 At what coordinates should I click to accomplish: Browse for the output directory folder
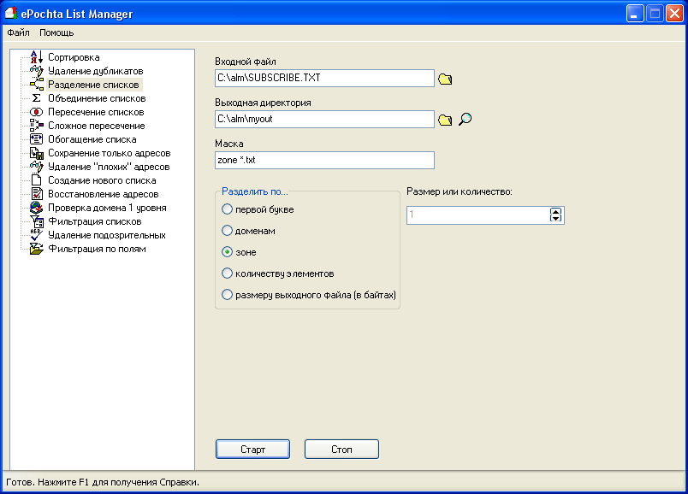coord(445,120)
